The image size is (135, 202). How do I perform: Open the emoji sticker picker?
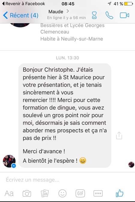pyautogui.click(x=62, y=193)
